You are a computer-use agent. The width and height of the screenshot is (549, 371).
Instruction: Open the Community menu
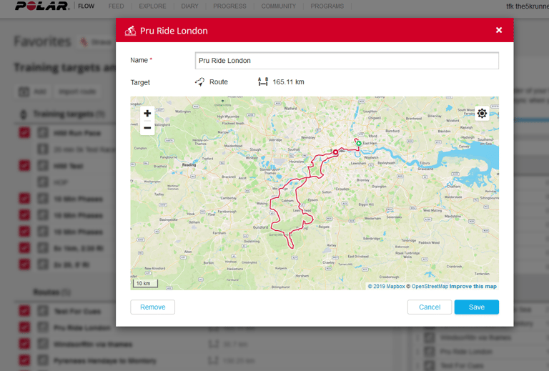pyautogui.click(x=278, y=6)
